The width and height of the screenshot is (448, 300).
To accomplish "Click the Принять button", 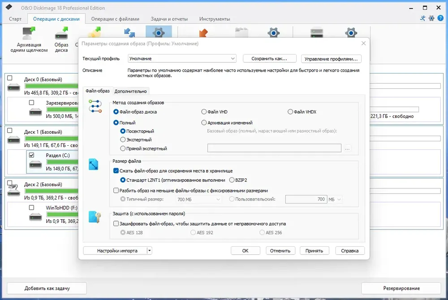I will pos(314,251).
